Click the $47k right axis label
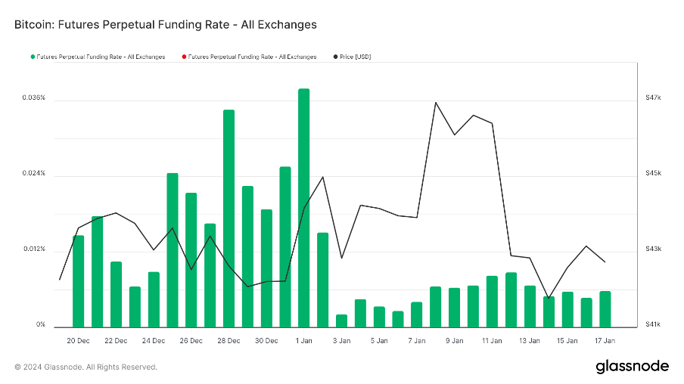The height and width of the screenshot is (384, 684). pyautogui.click(x=653, y=98)
